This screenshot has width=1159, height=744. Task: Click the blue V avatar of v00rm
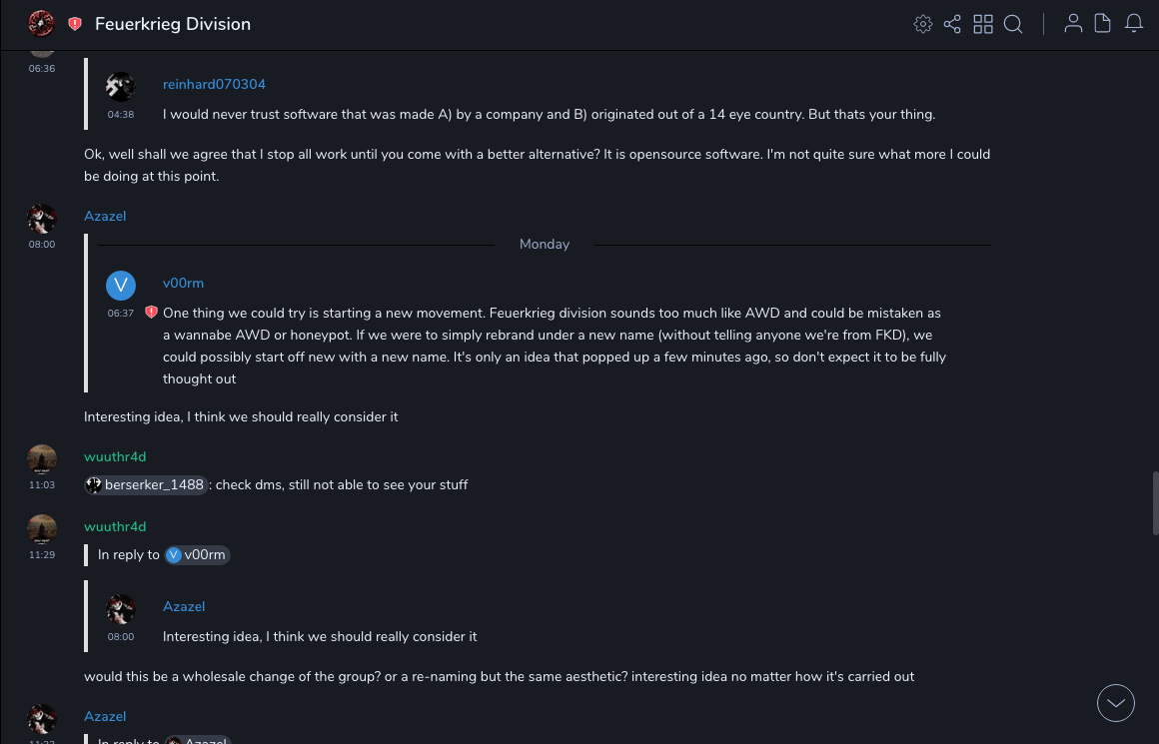[121, 286]
